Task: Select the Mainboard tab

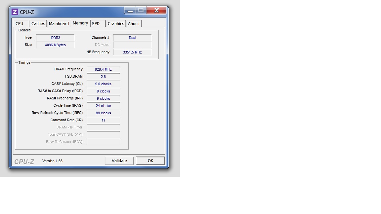Action: tap(59, 23)
